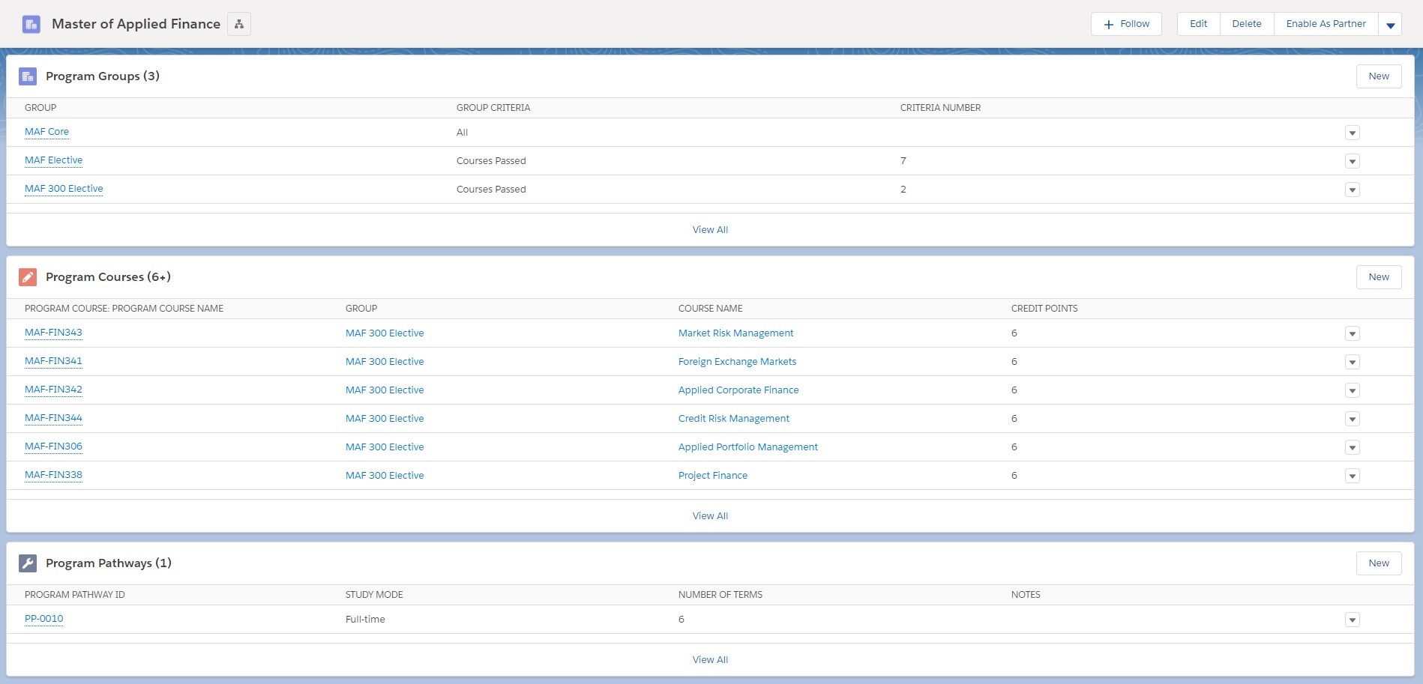View All Program Courses
Image resolution: width=1423 pixels, height=684 pixels.
710,516
